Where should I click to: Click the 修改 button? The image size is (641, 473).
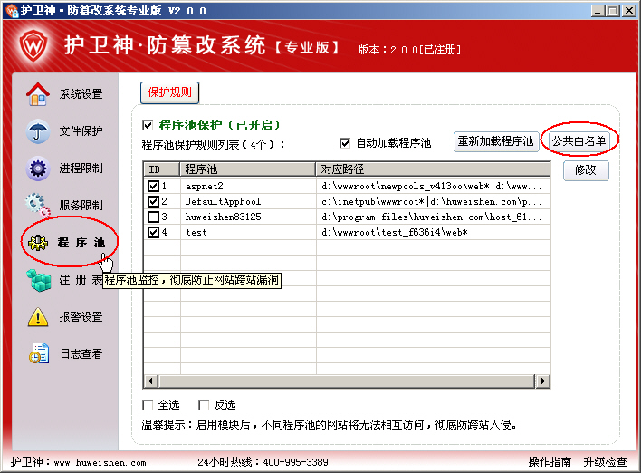pos(586,170)
